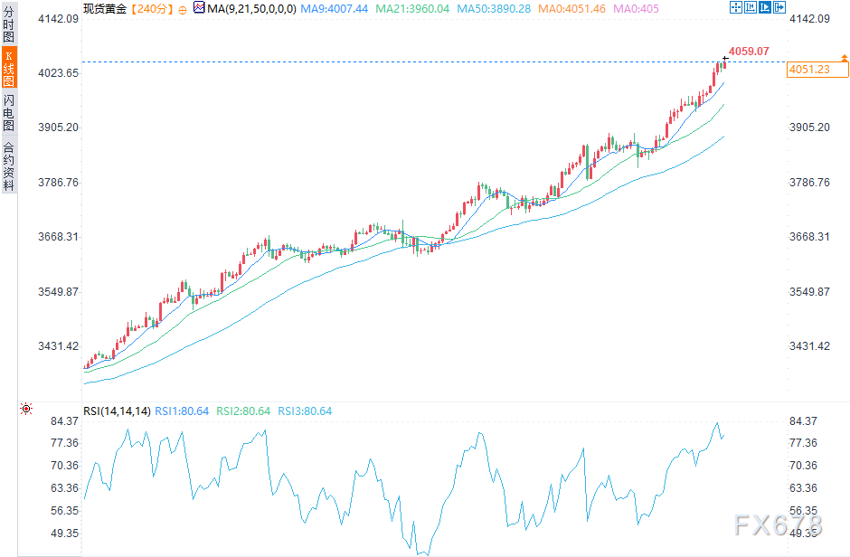Image resolution: width=850 pixels, height=557 pixels.
Task: Click the orange circle icon beside 240分
Action: click(182, 8)
